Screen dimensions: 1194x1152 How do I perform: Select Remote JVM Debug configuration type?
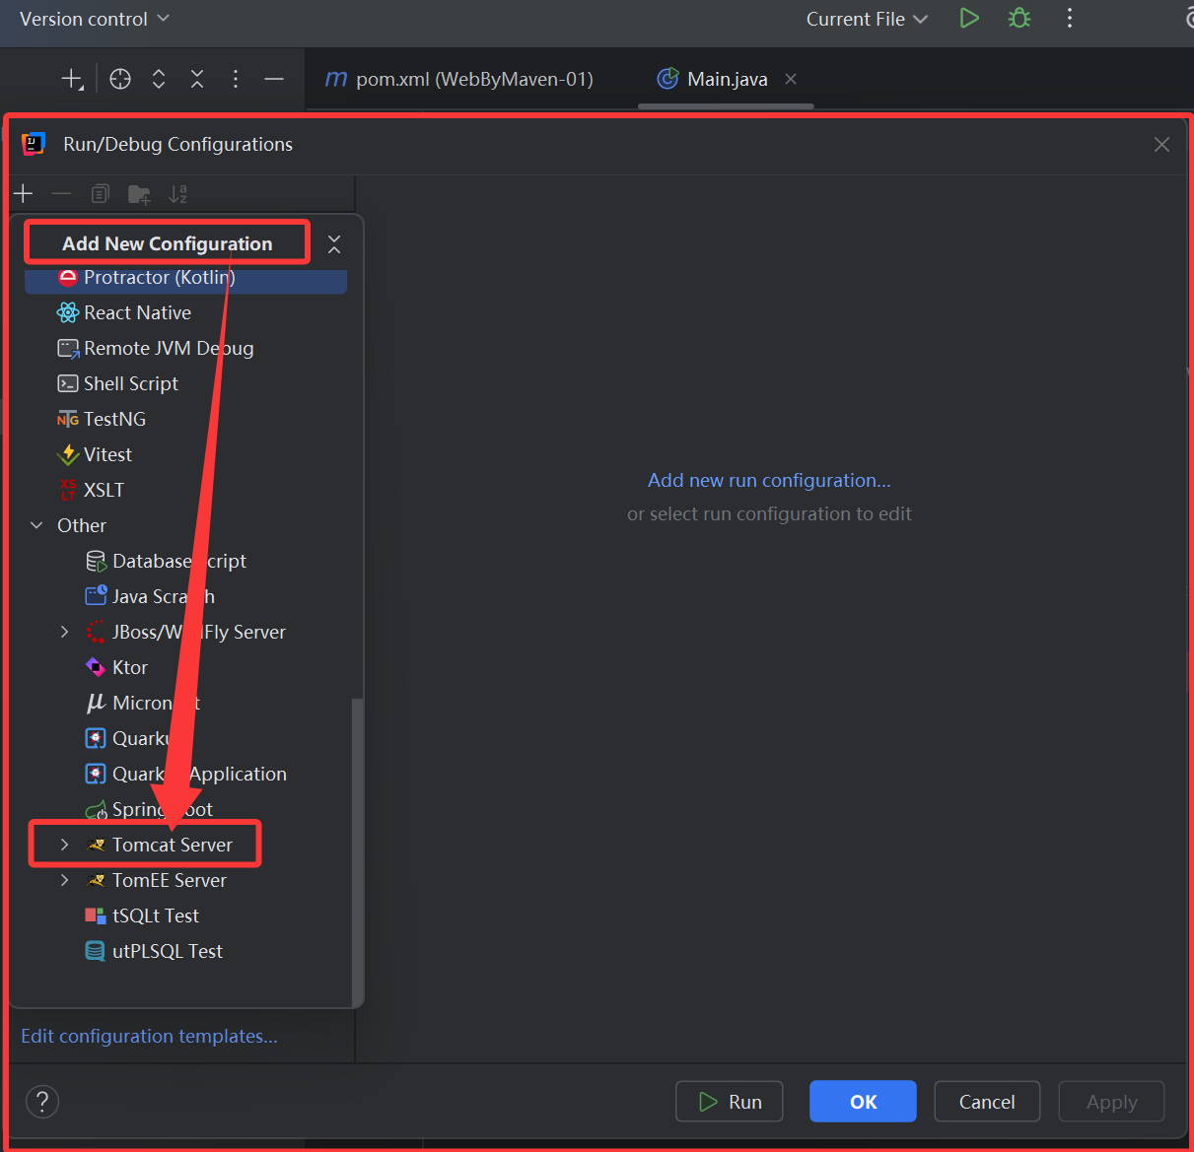[185, 348]
